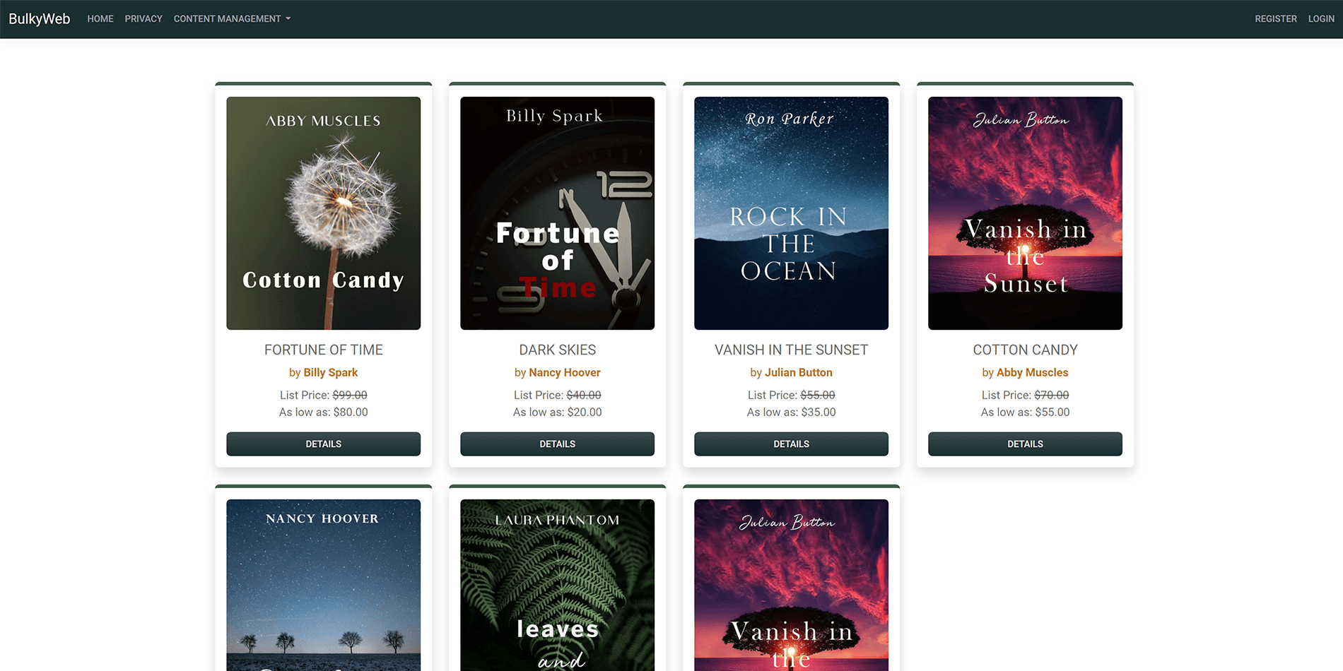The width and height of the screenshot is (1343, 671).
Task: Expand the Content Management dropdown
Action: [232, 19]
